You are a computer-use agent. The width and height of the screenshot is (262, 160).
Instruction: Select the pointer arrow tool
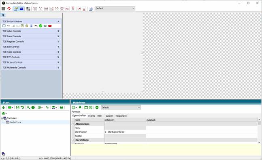3,15
